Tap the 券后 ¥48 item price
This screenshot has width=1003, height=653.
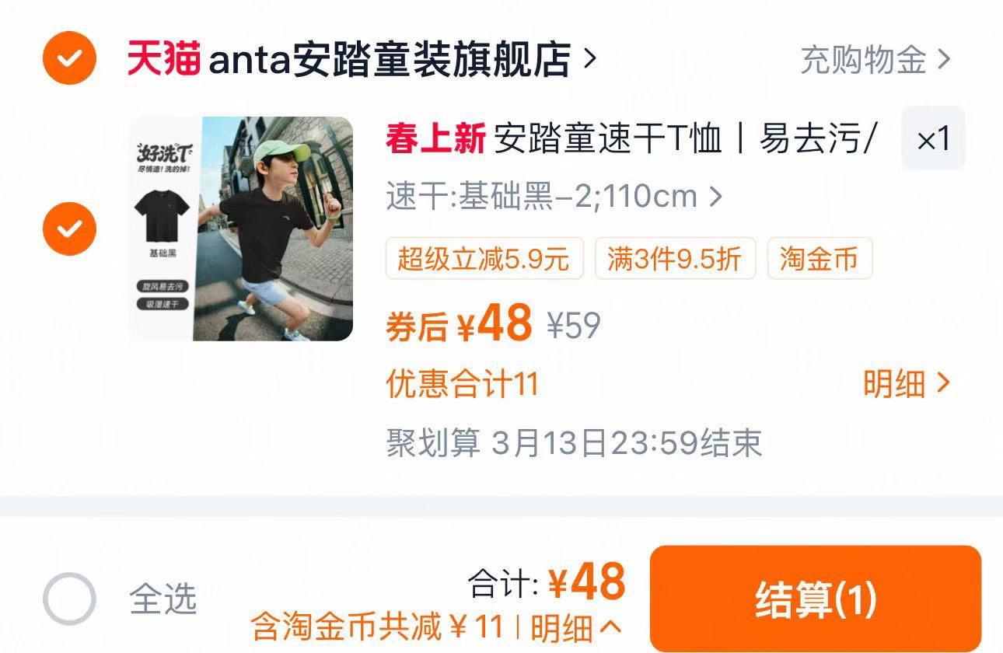(460, 323)
